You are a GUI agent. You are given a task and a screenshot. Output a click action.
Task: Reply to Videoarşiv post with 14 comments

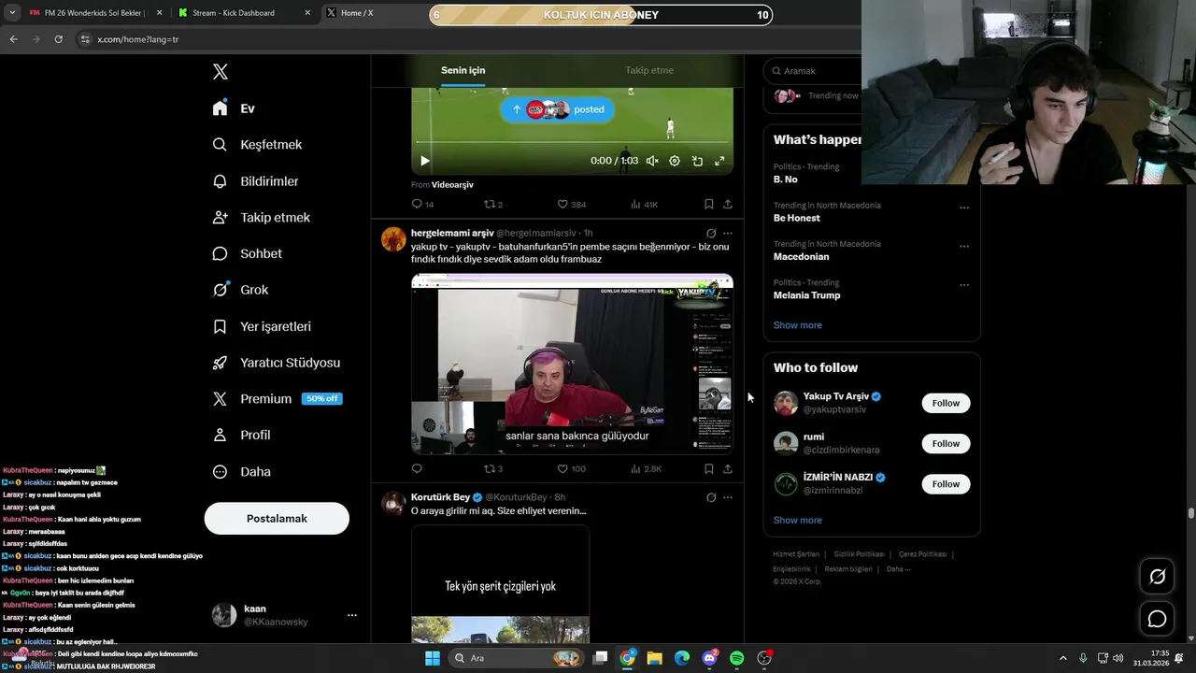[422, 204]
